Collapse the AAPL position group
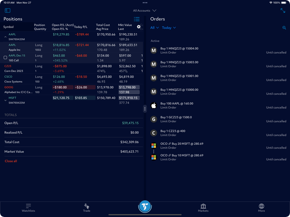The width and height of the screenshot is (290, 217). (x=5, y=37)
